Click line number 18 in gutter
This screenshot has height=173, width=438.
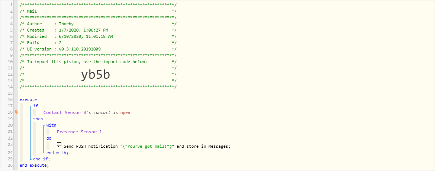10,112
